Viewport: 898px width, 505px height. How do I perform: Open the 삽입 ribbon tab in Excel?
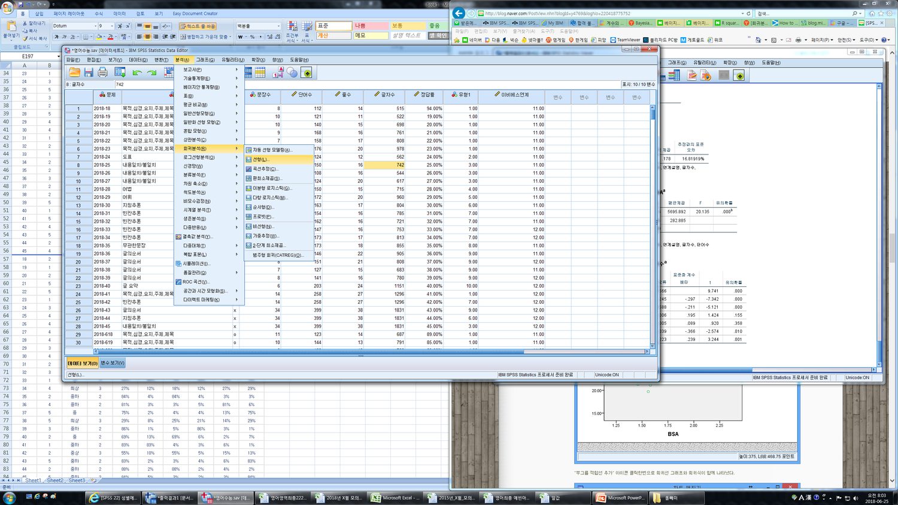(x=40, y=13)
